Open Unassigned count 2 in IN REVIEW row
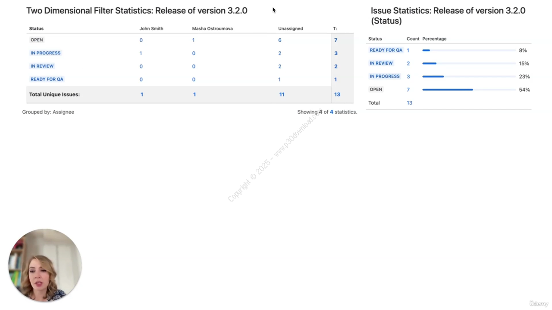Screen dimensions: 552x310 (x=280, y=66)
